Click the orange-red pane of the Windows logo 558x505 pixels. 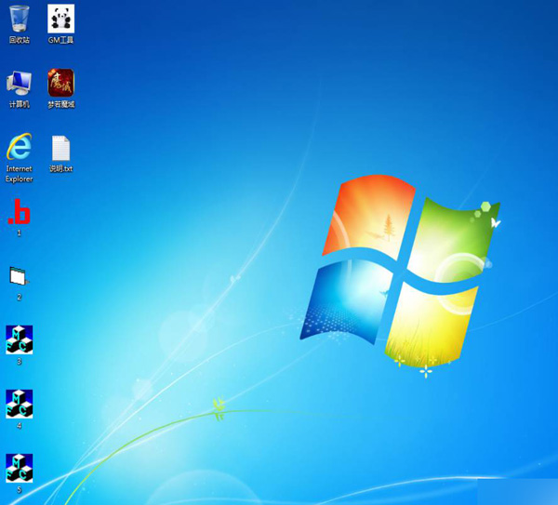367,216
